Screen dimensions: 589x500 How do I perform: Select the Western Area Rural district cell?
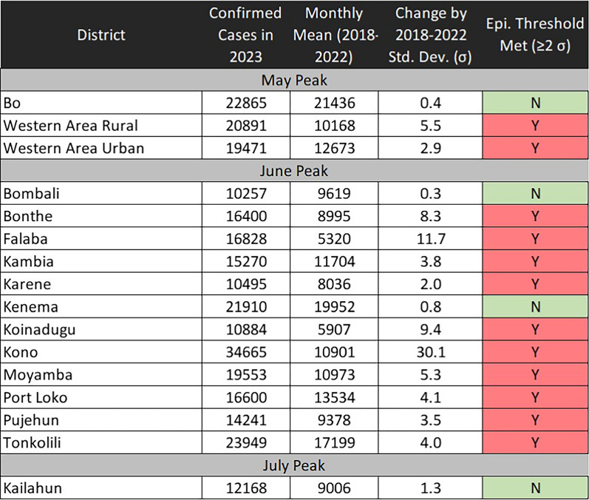[x=101, y=125]
